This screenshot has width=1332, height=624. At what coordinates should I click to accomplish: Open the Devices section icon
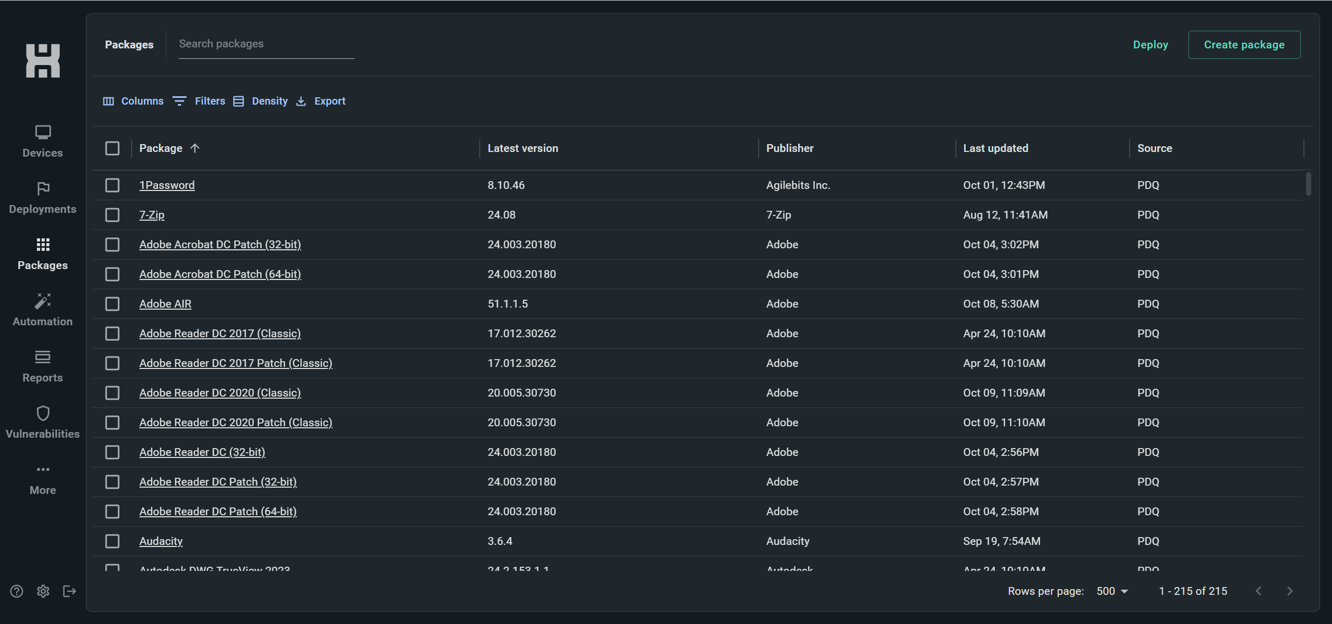[43, 132]
